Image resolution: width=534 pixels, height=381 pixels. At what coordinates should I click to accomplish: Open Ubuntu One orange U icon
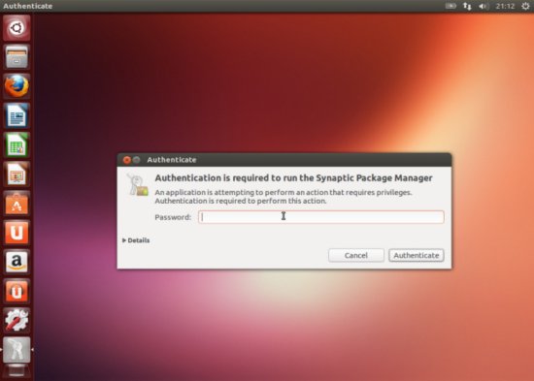point(17,233)
